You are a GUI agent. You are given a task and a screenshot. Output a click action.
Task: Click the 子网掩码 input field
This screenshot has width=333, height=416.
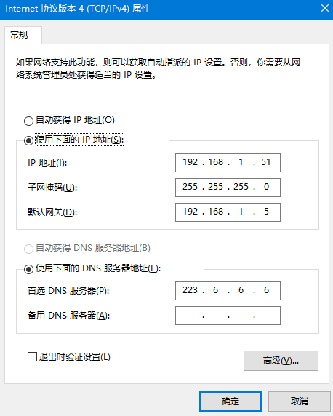[228, 188]
